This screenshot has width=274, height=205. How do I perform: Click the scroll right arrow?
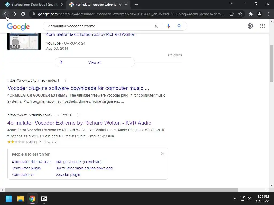(267, 190)
